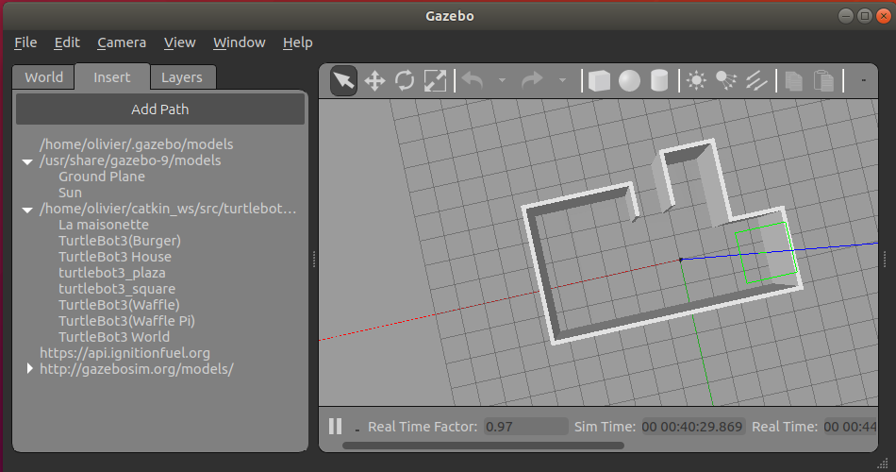
Task: Select the turtlebot3_square model
Action: [x=117, y=288]
